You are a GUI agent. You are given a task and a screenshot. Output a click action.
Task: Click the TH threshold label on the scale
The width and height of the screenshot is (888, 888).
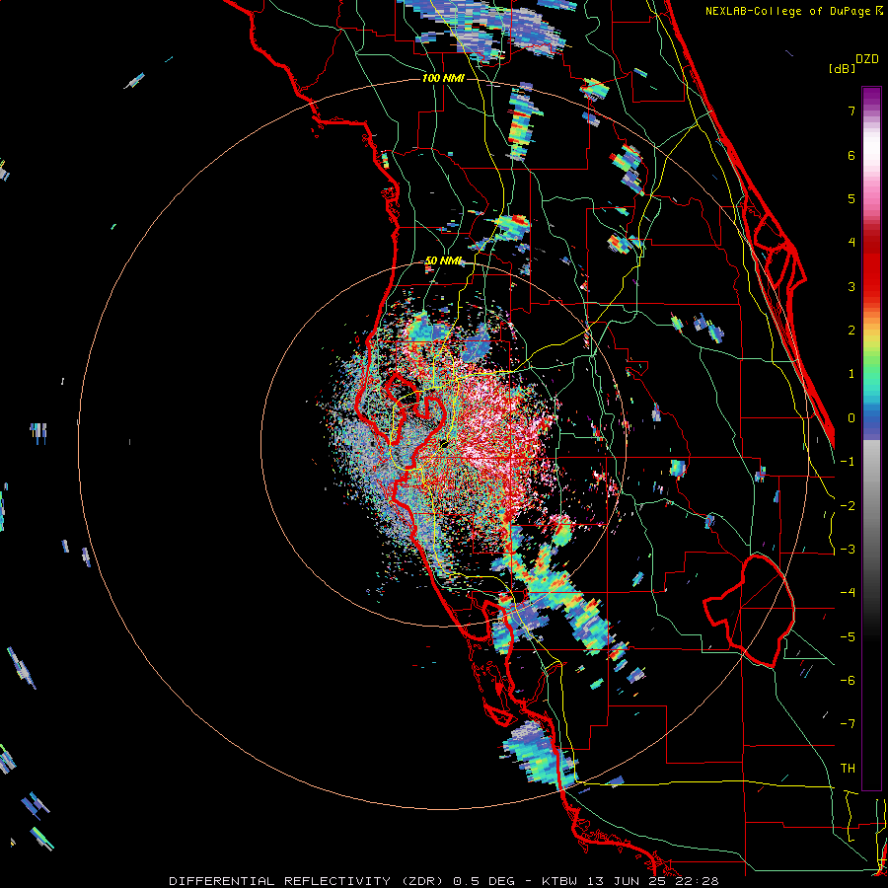click(x=848, y=769)
